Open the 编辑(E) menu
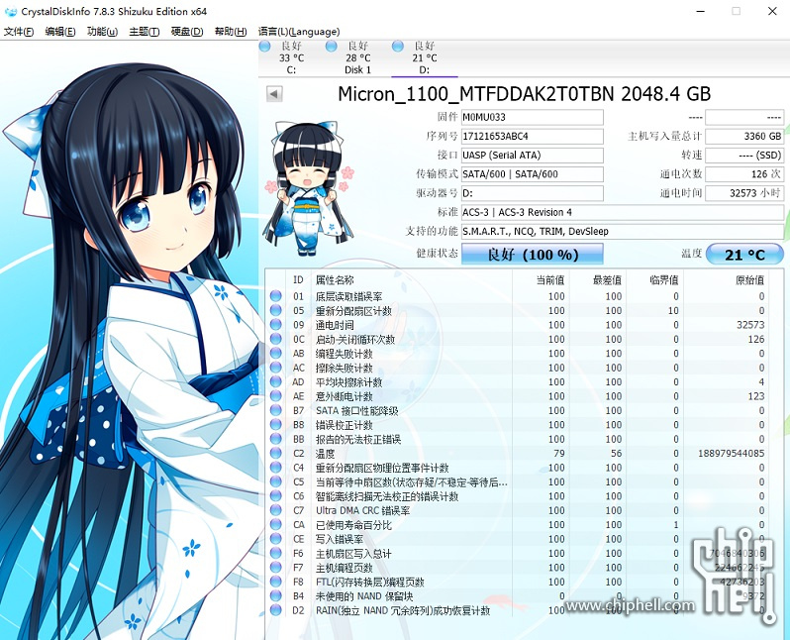 click(x=60, y=32)
